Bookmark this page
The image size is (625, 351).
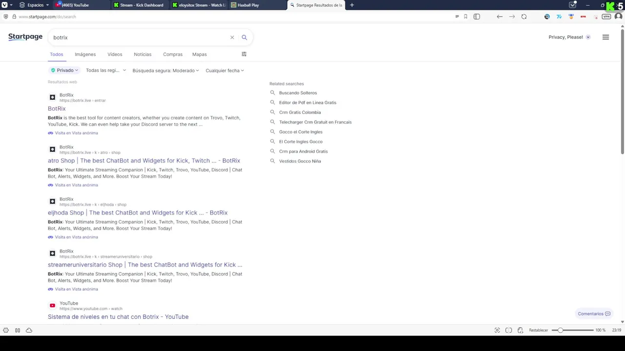pos(465,17)
